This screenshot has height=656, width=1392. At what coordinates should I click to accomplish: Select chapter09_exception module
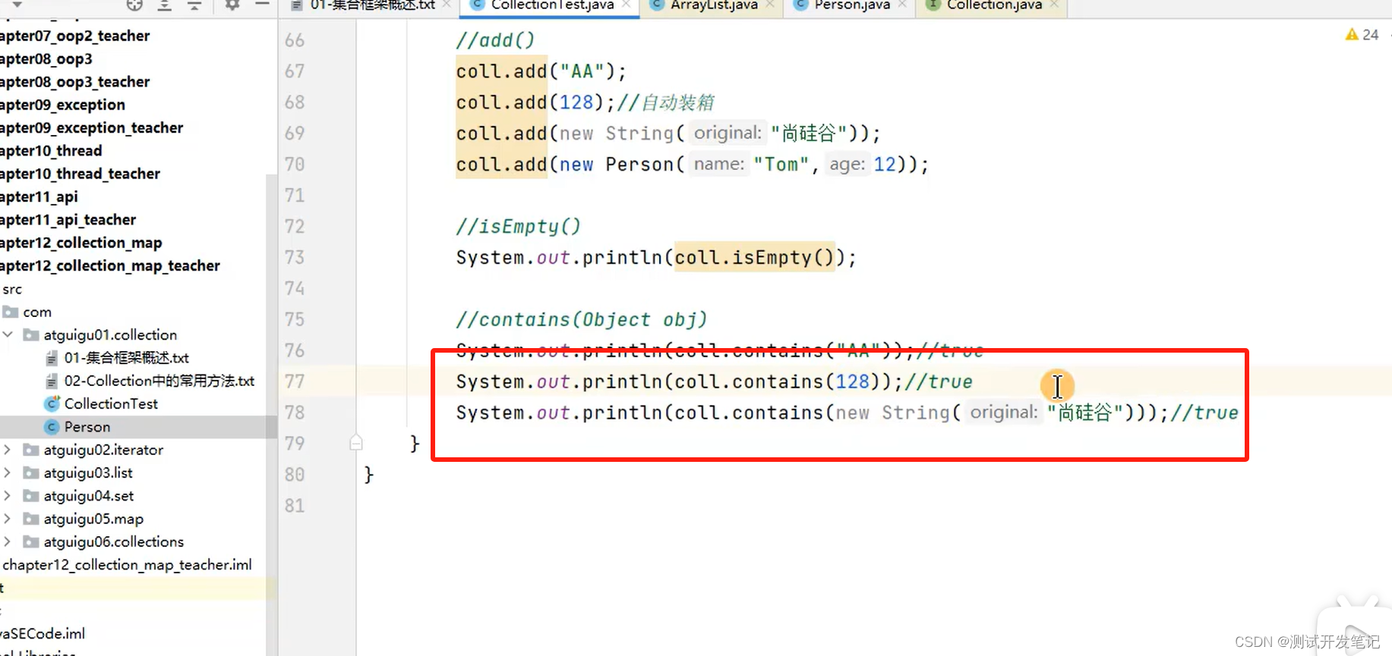(62, 105)
